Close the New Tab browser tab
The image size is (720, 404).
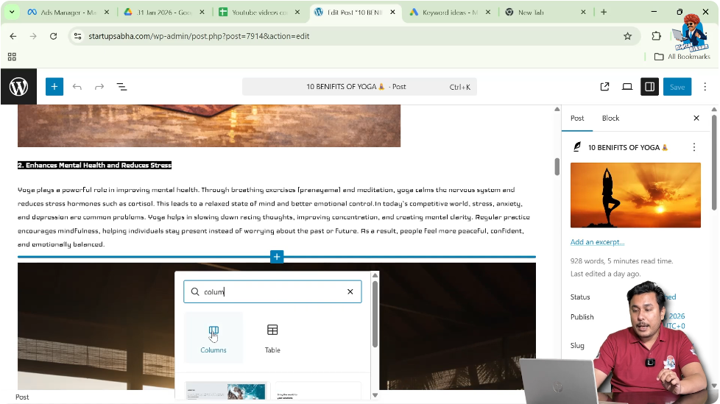click(583, 13)
